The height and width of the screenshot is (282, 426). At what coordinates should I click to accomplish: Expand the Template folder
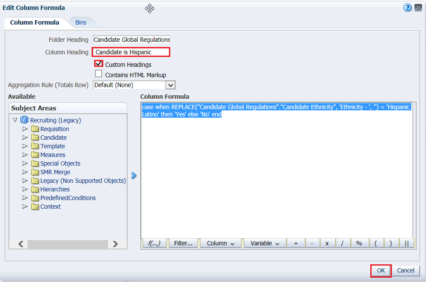(25, 146)
